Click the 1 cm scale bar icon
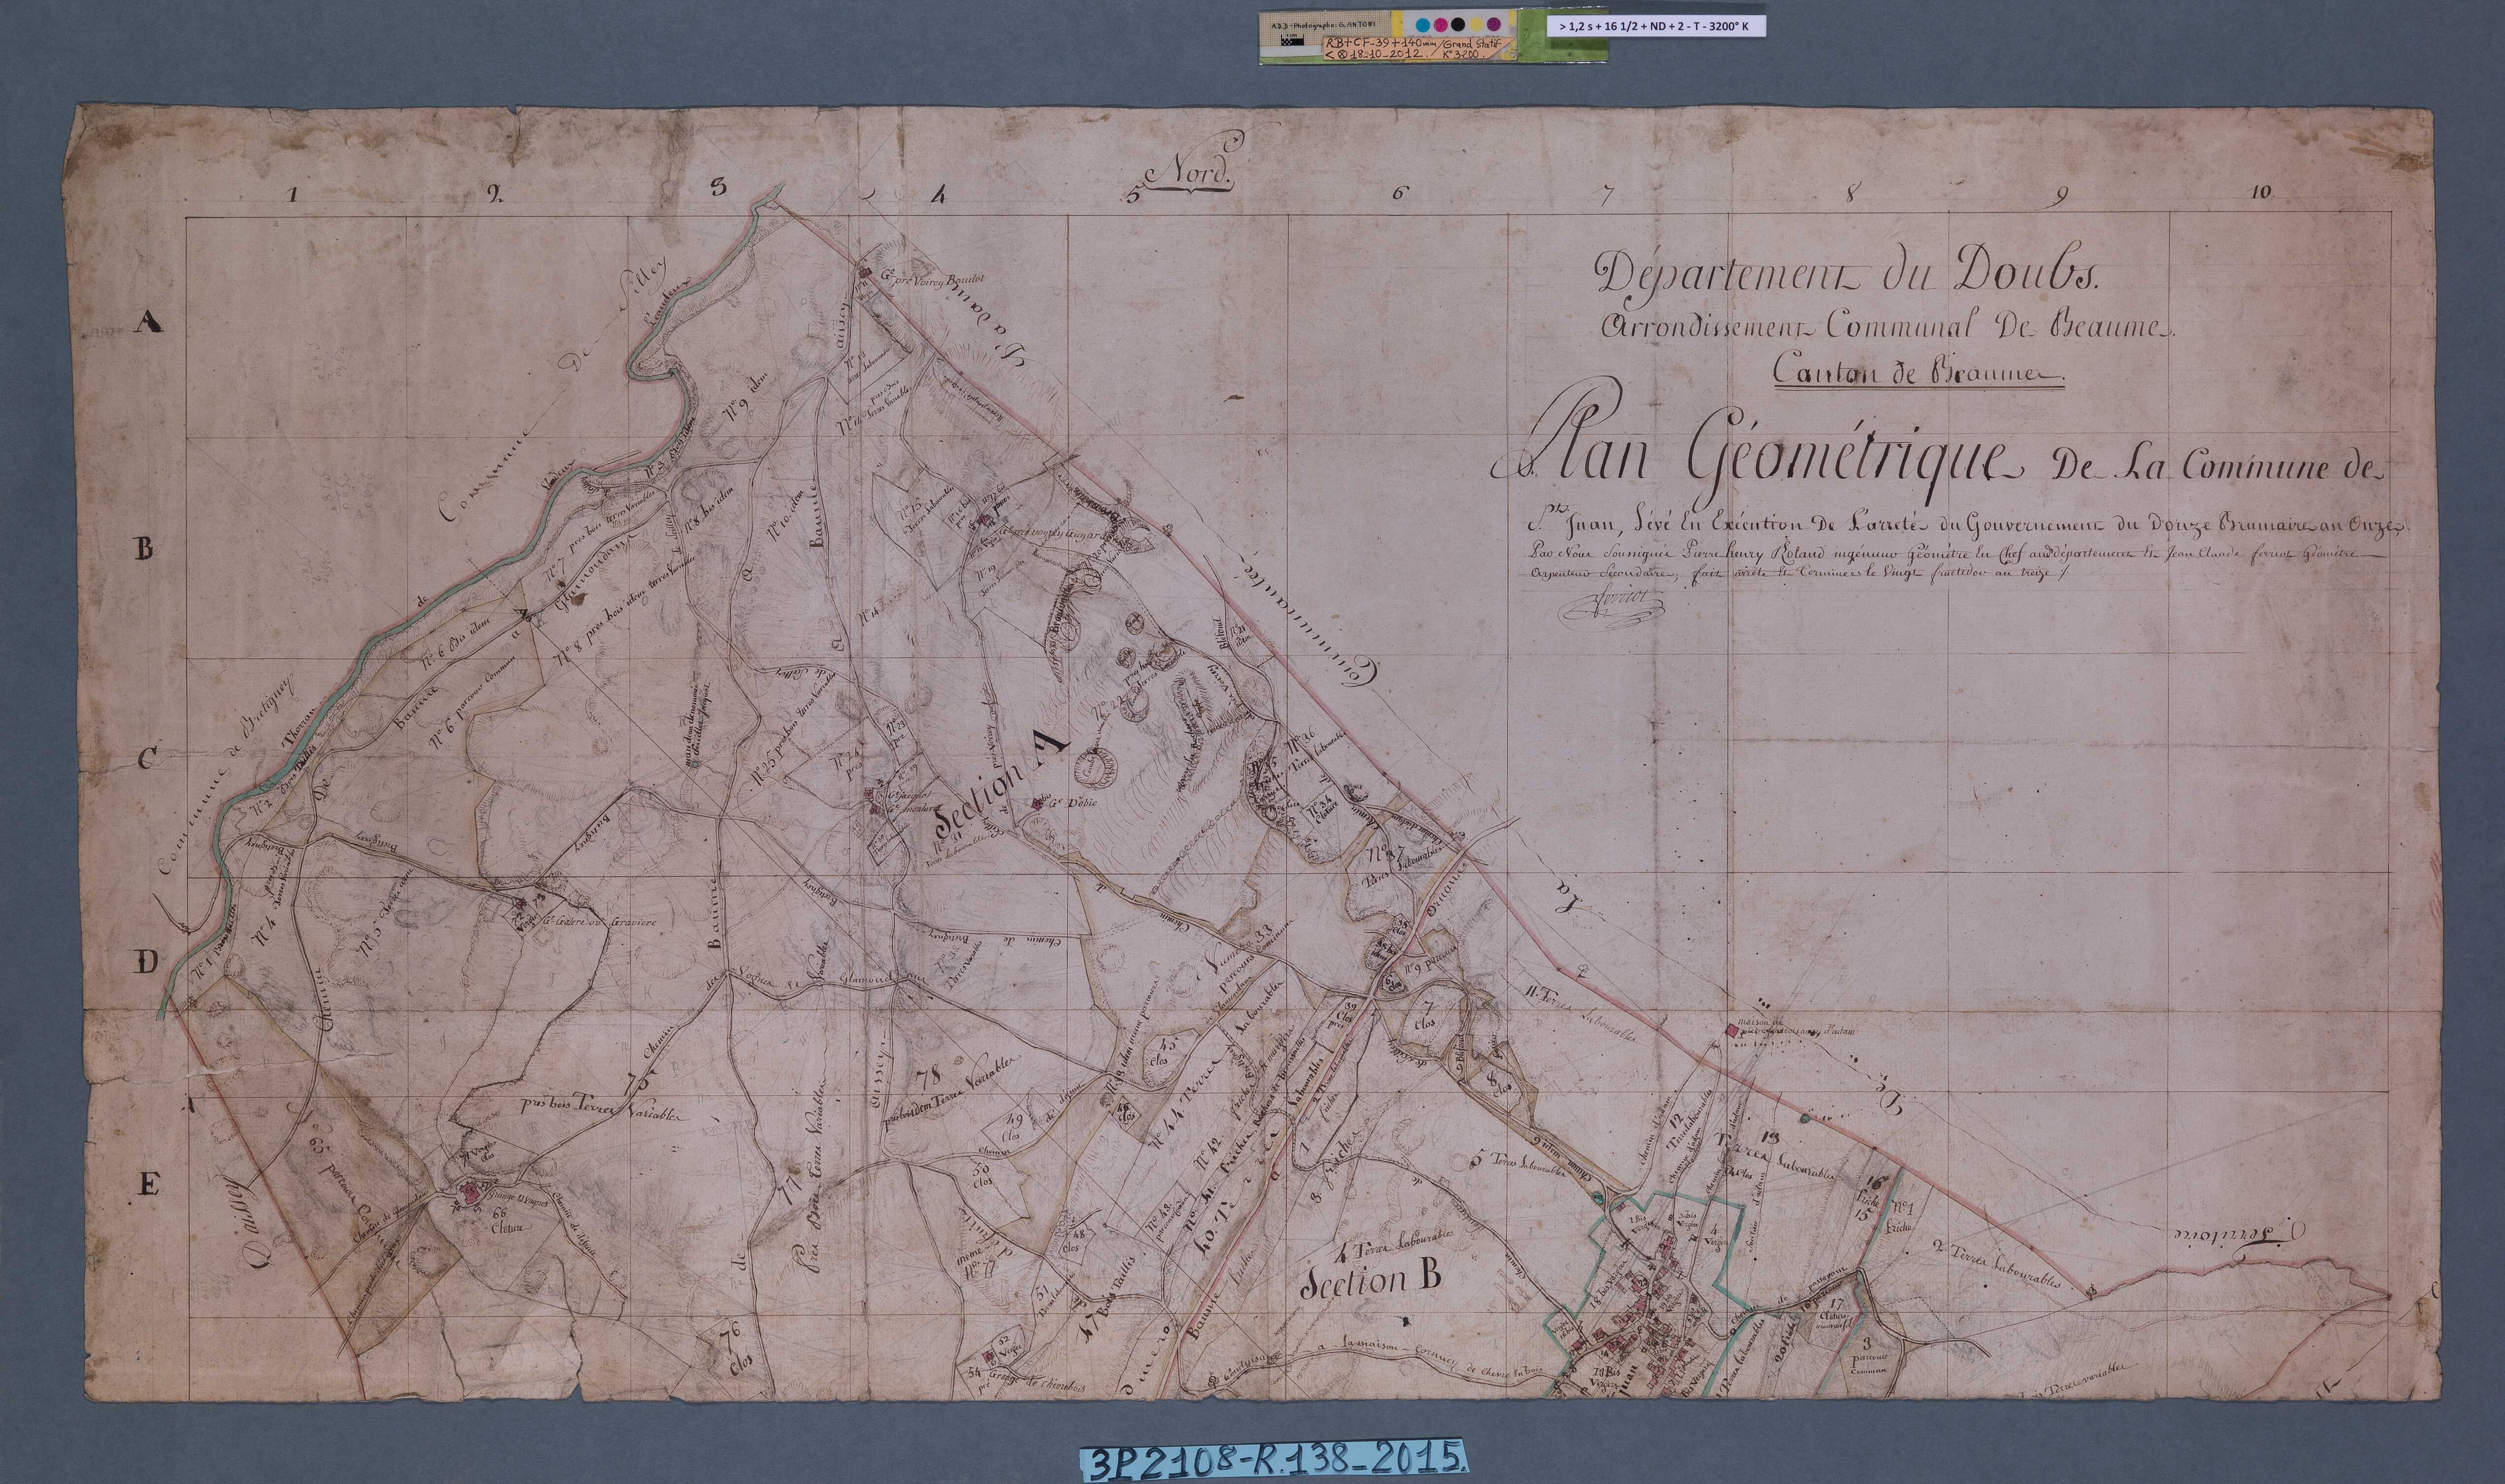Image resolution: width=2505 pixels, height=1484 pixels. click(x=1293, y=40)
